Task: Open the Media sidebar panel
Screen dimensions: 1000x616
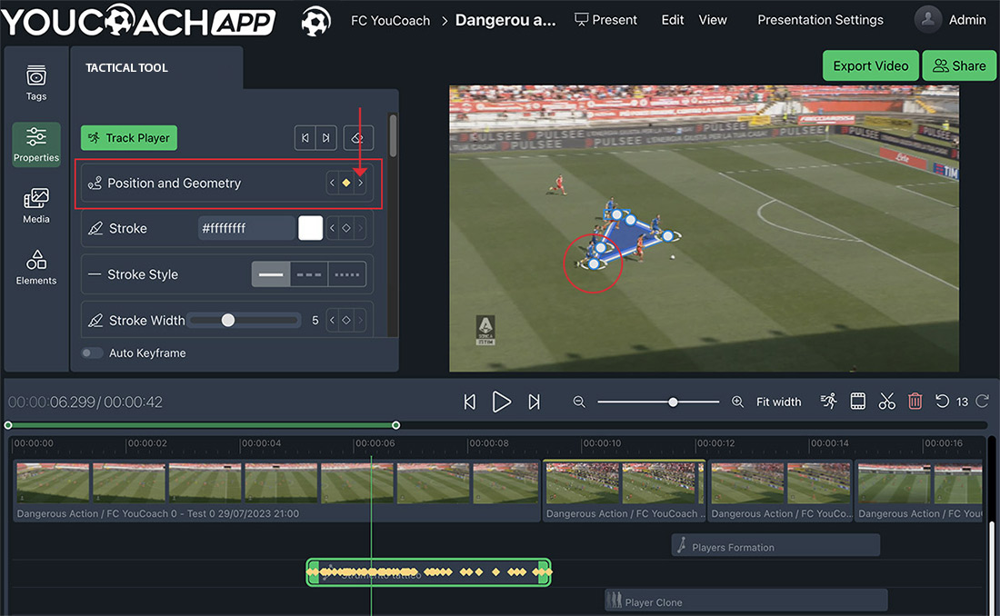Action: tap(35, 206)
